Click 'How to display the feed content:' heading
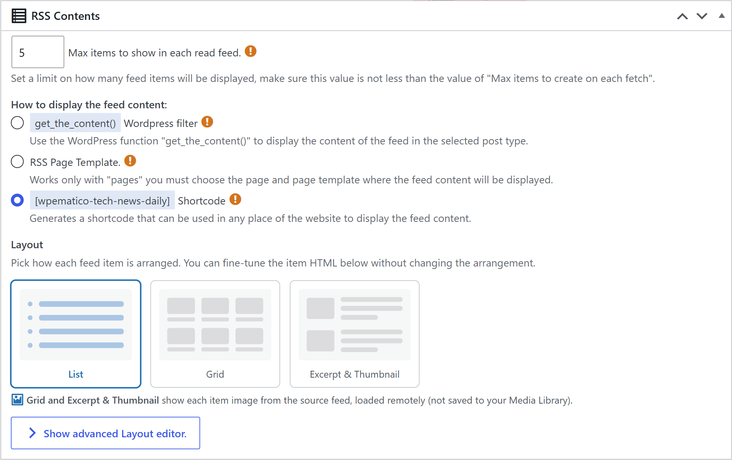Image resolution: width=732 pixels, height=460 pixels. tap(89, 105)
